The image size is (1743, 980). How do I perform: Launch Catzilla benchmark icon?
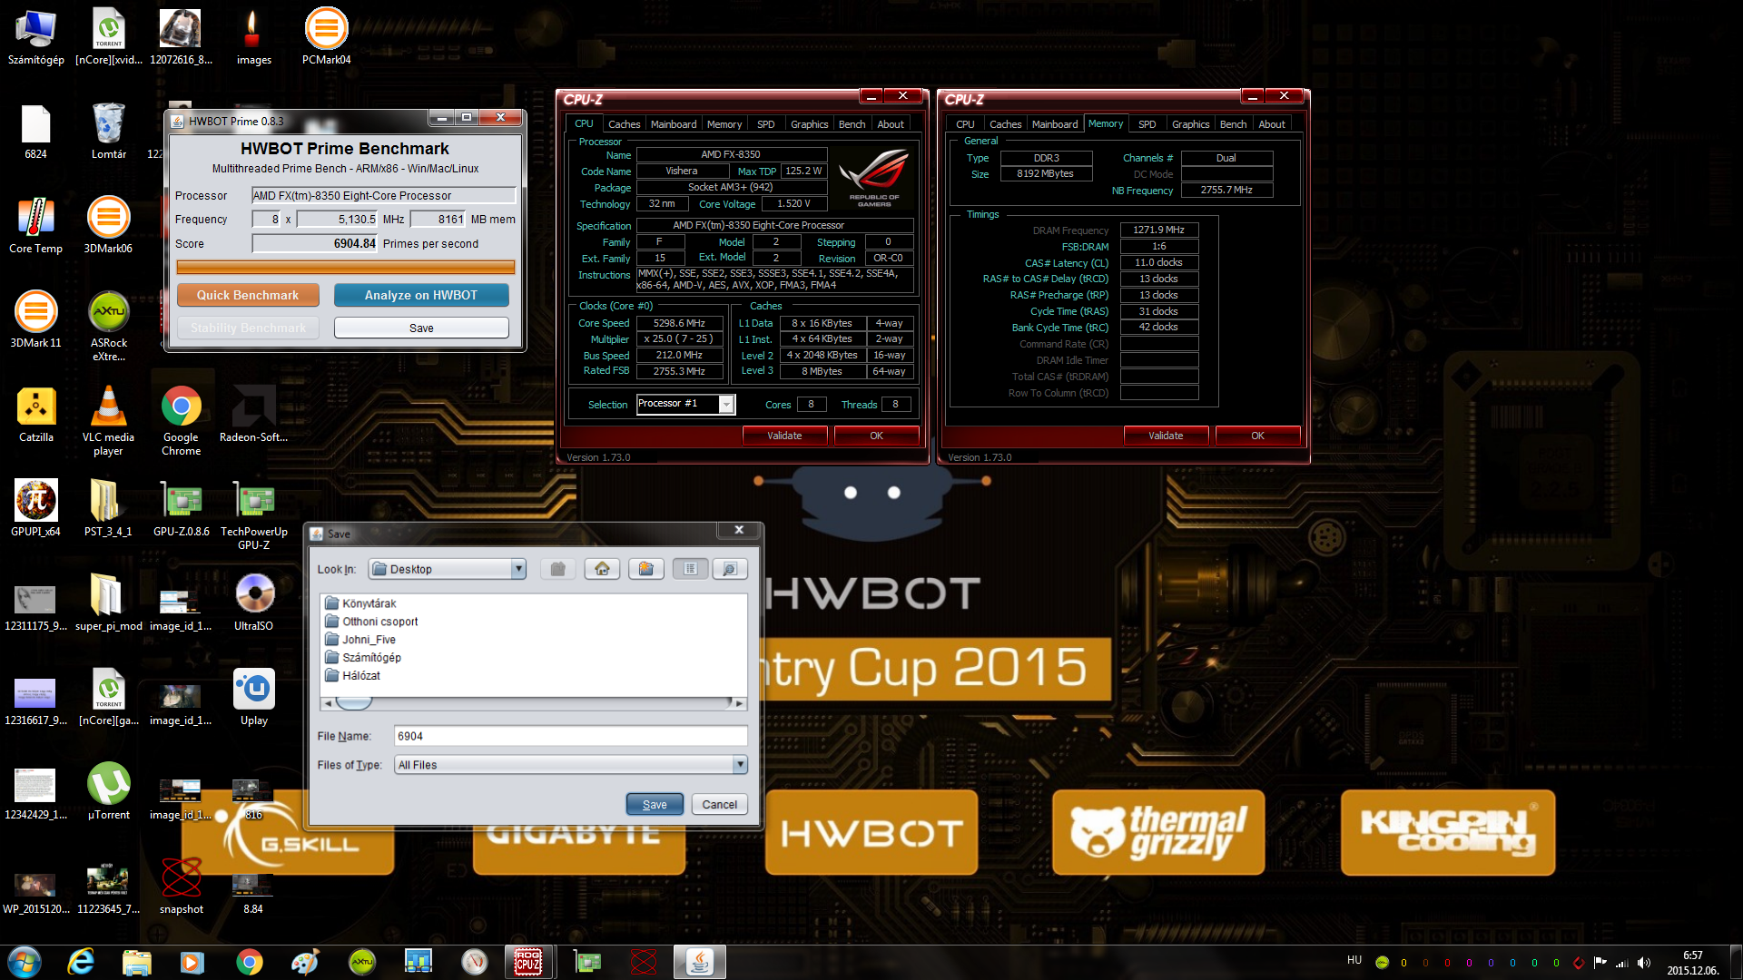[36, 414]
